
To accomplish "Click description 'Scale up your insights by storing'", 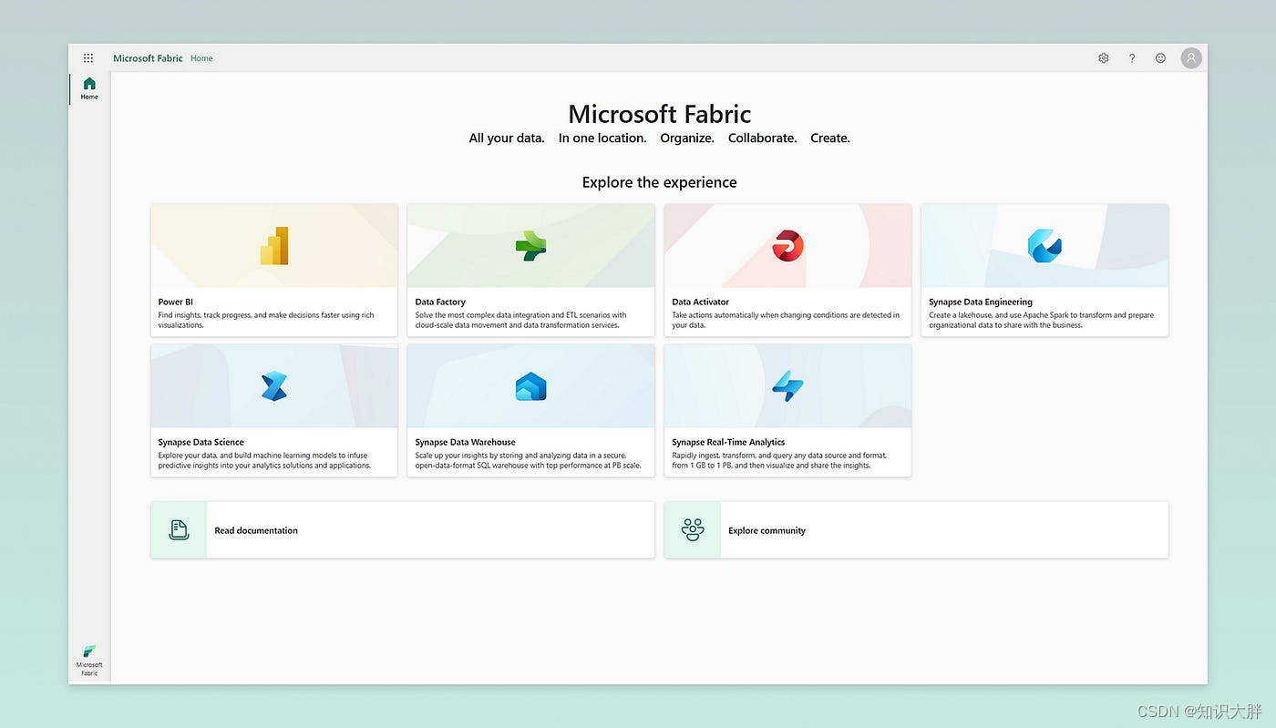I will pyautogui.click(x=528, y=460).
